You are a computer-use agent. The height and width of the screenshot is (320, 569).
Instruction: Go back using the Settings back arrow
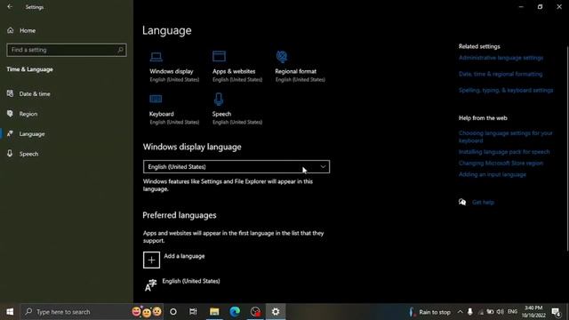pos(10,6)
